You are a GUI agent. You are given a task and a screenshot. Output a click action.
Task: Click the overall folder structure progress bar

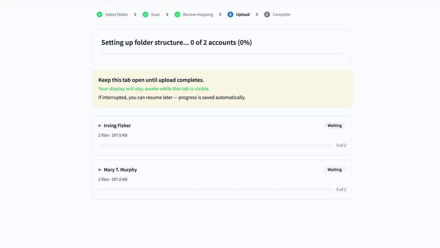222,54
